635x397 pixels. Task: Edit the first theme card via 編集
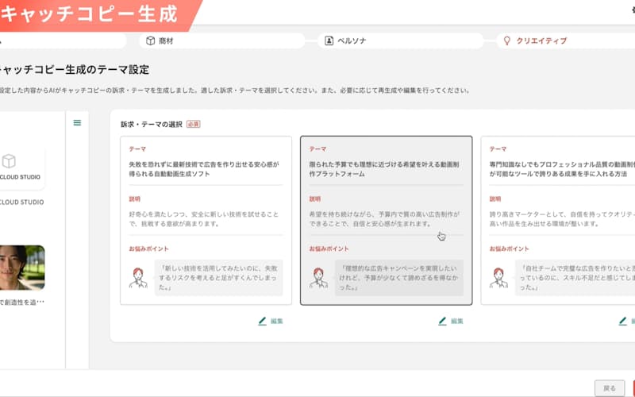[271, 322]
